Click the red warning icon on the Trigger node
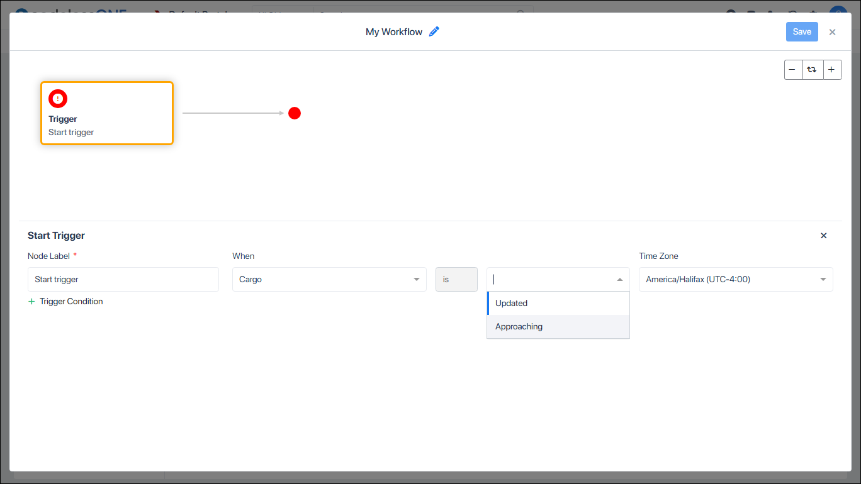The height and width of the screenshot is (484, 861). point(58,99)
